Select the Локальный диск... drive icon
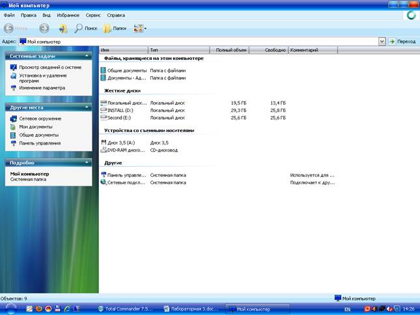Image resolution: width=420 pixels, height=315 pixels. tap(104, 103)
